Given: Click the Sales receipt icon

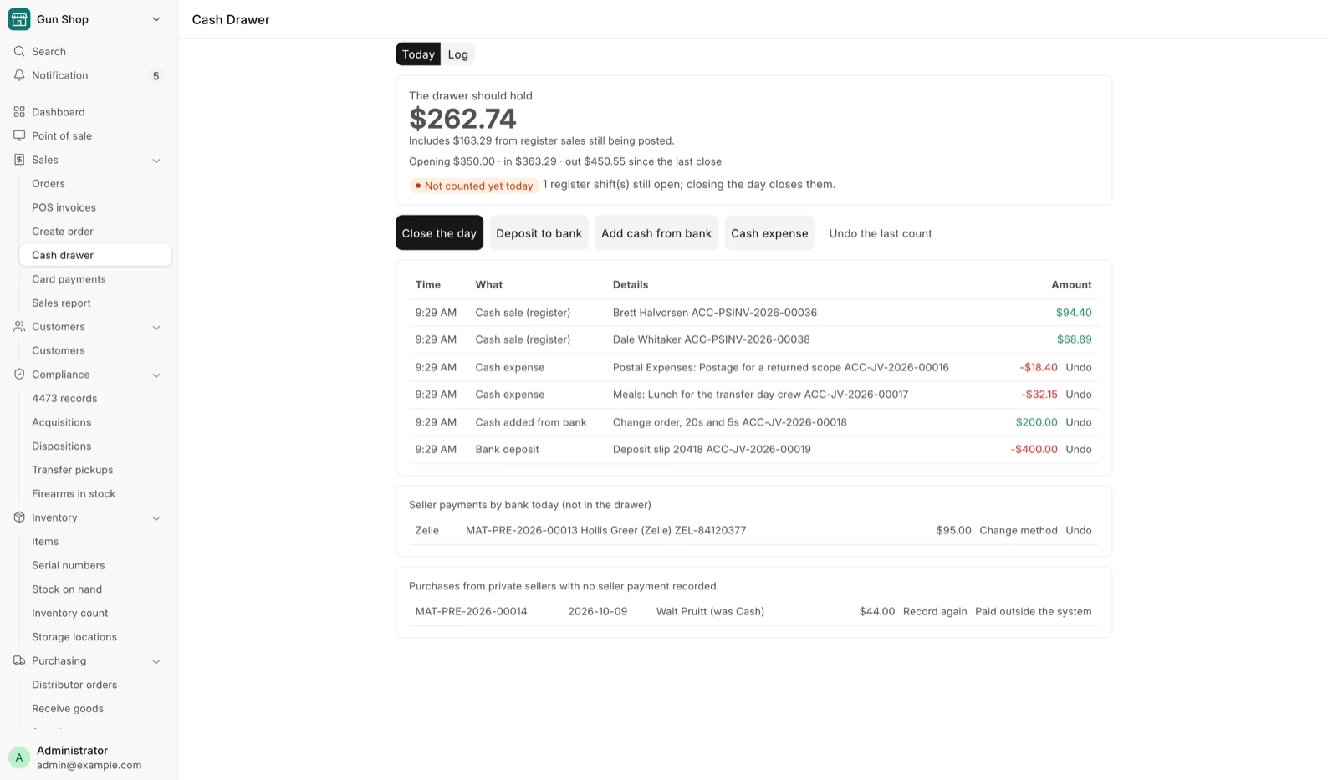Looking at the screenshot, I should pos(19,160).
